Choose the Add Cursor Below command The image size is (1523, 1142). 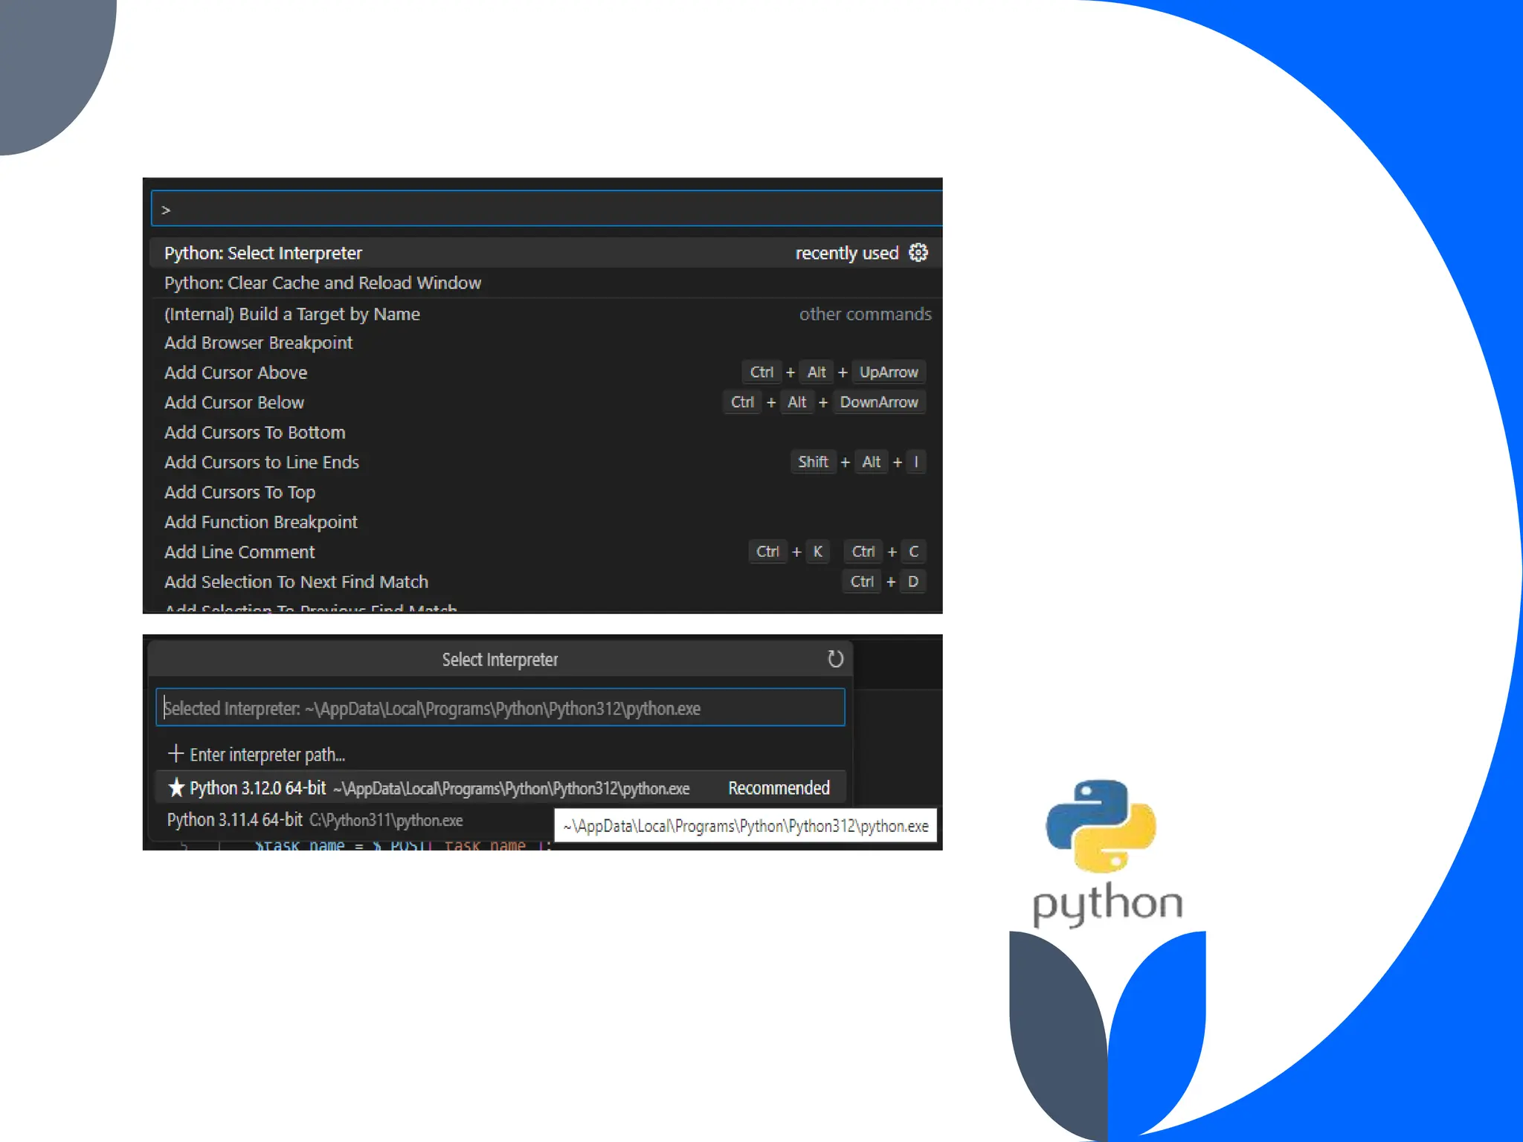point(234,402)
